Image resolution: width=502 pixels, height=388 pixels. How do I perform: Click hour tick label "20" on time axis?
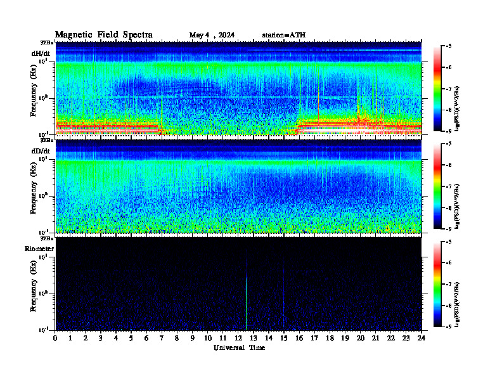pyautogui.click(x=360, y=339)
